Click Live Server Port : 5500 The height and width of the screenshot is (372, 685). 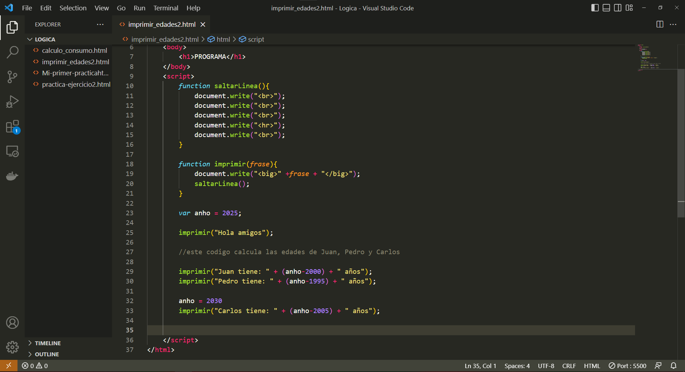[x=627, y=366]
